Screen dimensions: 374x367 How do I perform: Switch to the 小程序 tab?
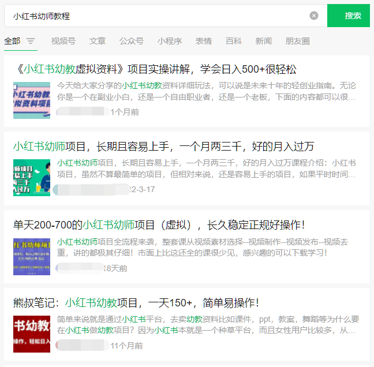tap(169, 41)
